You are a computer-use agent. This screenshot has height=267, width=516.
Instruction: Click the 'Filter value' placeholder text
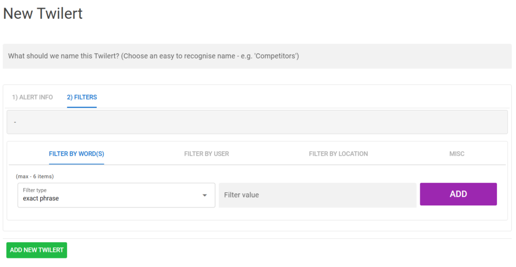coord(241,195)
